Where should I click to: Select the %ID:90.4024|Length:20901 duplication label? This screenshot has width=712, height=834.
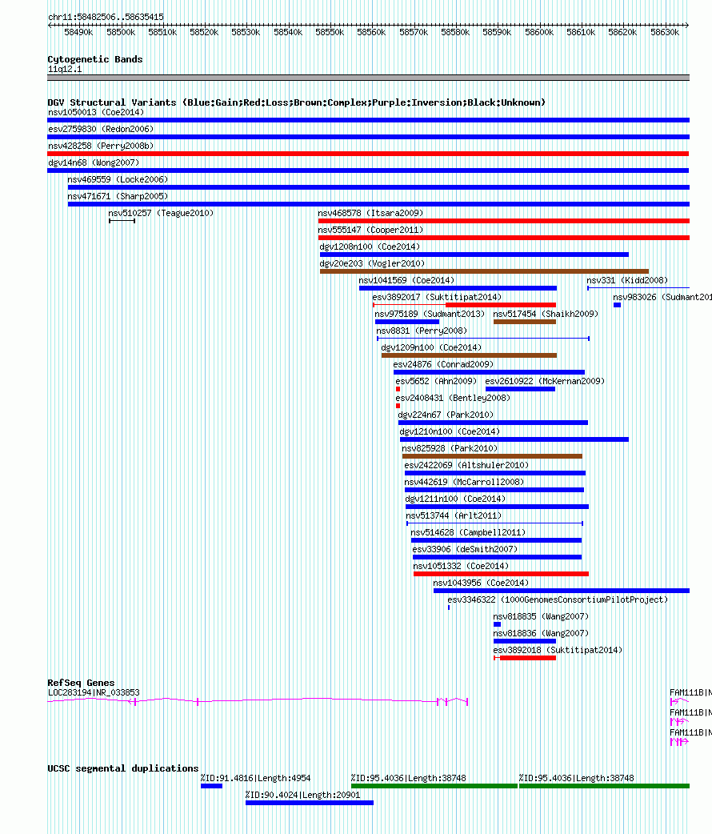[302, 795]
